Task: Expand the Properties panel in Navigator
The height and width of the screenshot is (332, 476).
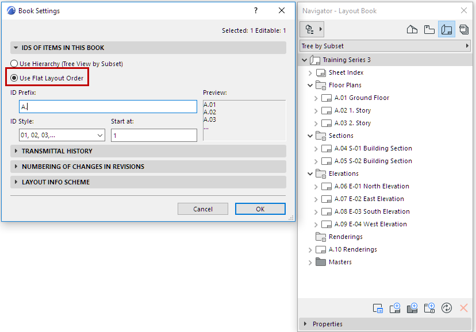Action: [x=305, y=324]
